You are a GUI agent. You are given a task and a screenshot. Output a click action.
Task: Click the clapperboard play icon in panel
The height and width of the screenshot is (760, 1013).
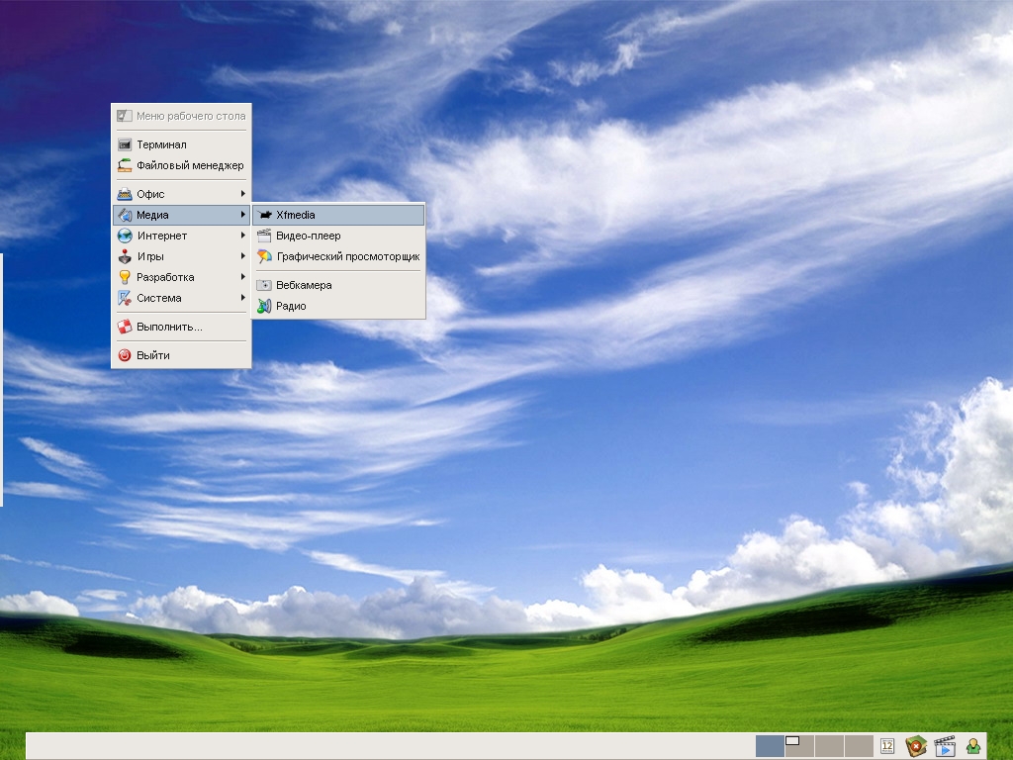click(x=945, y=746)
